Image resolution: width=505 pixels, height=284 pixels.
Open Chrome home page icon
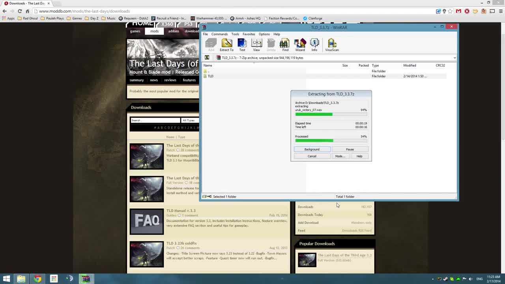point(27,11)
